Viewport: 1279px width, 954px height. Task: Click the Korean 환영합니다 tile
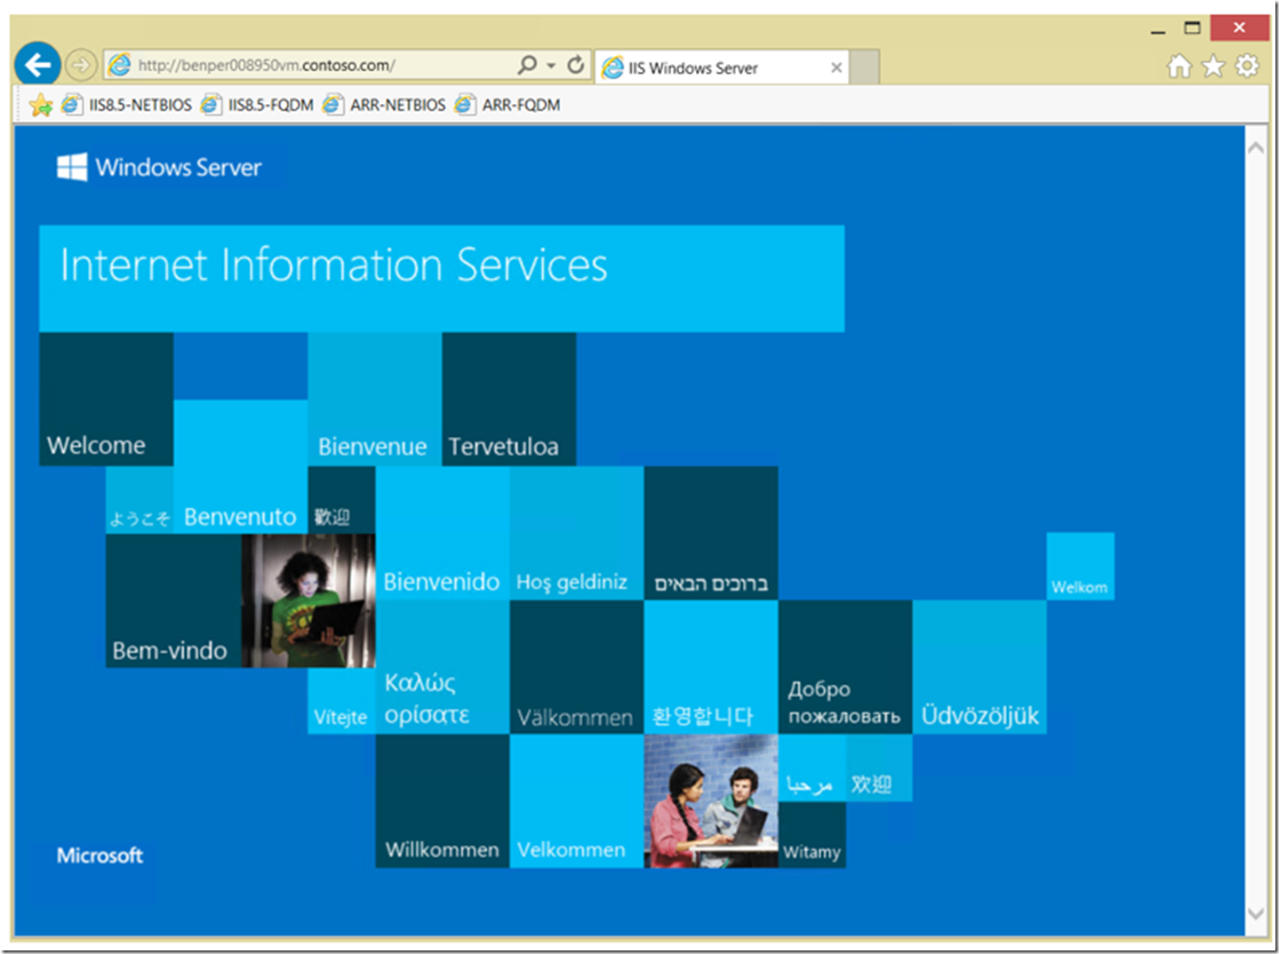tap(710, 667)
